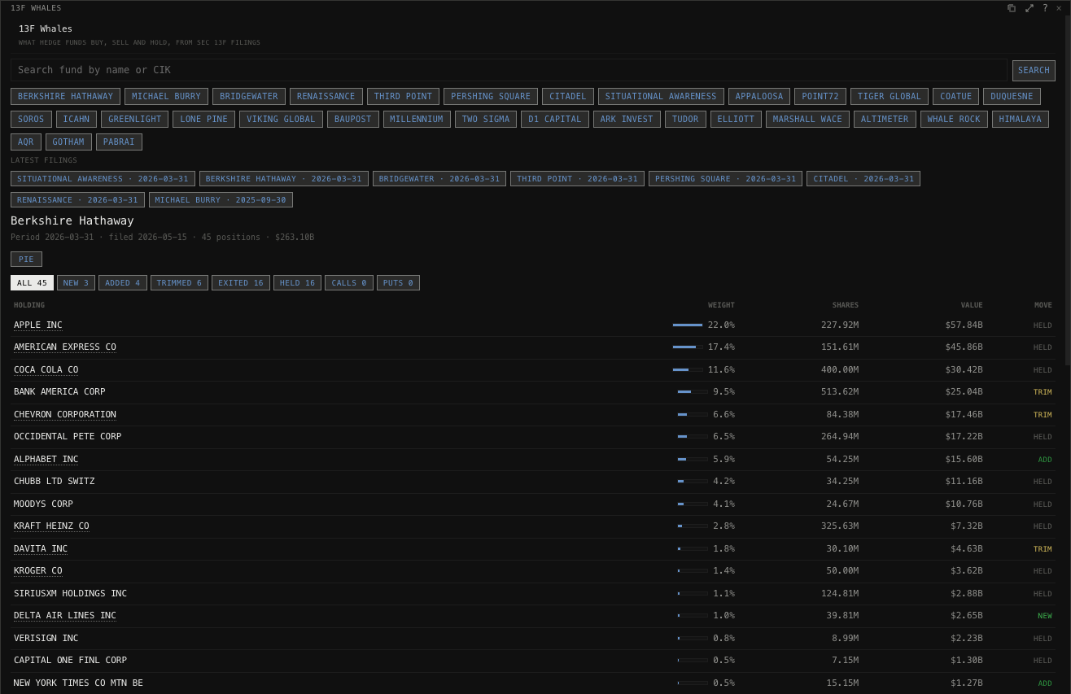The image size is (1071, 694).
Task: Click the 513.62M shares cell
Action: pos(840,392)
